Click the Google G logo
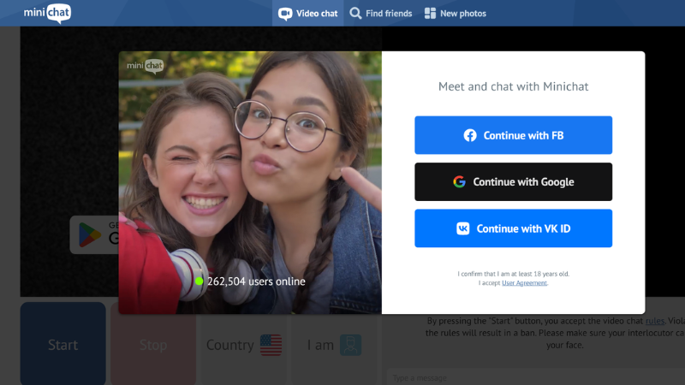Screen dimensions: 685x385 [x=460, y=181]
